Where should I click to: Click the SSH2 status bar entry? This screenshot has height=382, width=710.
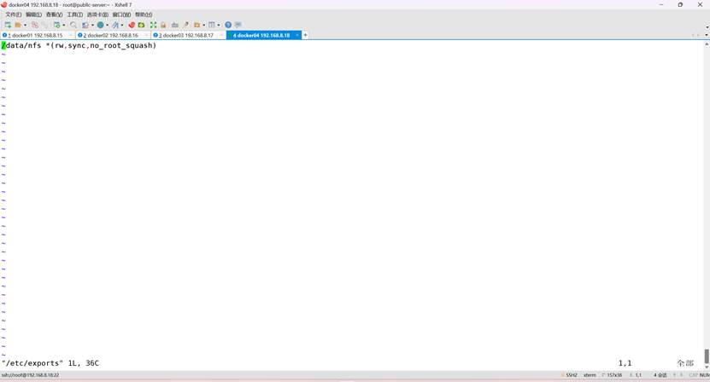[x=570, y=375]
